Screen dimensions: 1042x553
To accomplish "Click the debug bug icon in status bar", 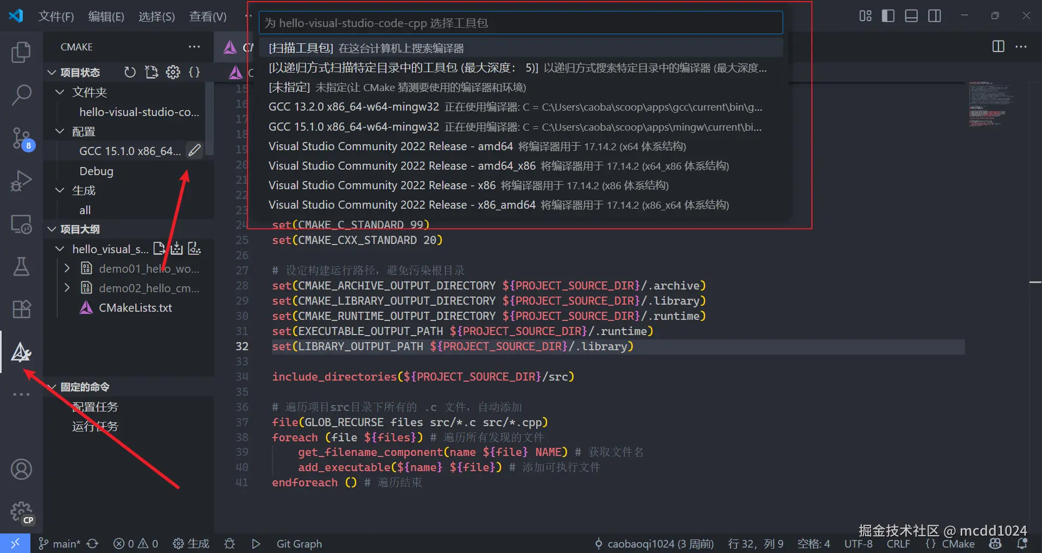I will 230,543.
